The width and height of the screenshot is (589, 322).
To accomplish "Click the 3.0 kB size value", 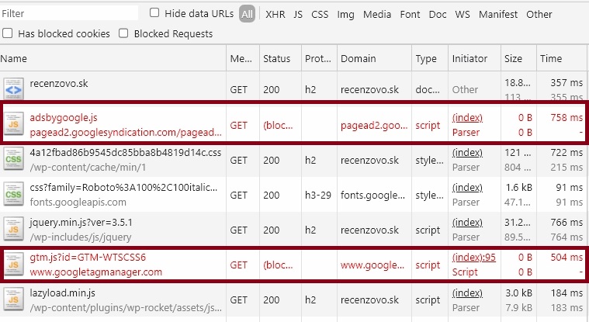I will pos(518,293).
